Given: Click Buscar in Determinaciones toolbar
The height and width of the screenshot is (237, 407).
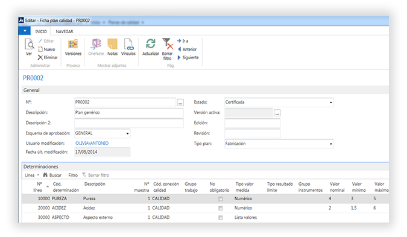Looking at the screenshot, I should pos(52,175).
